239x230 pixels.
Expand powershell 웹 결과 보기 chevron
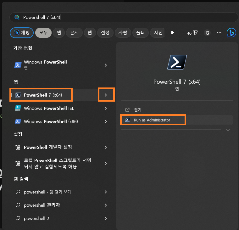[106, 192]
